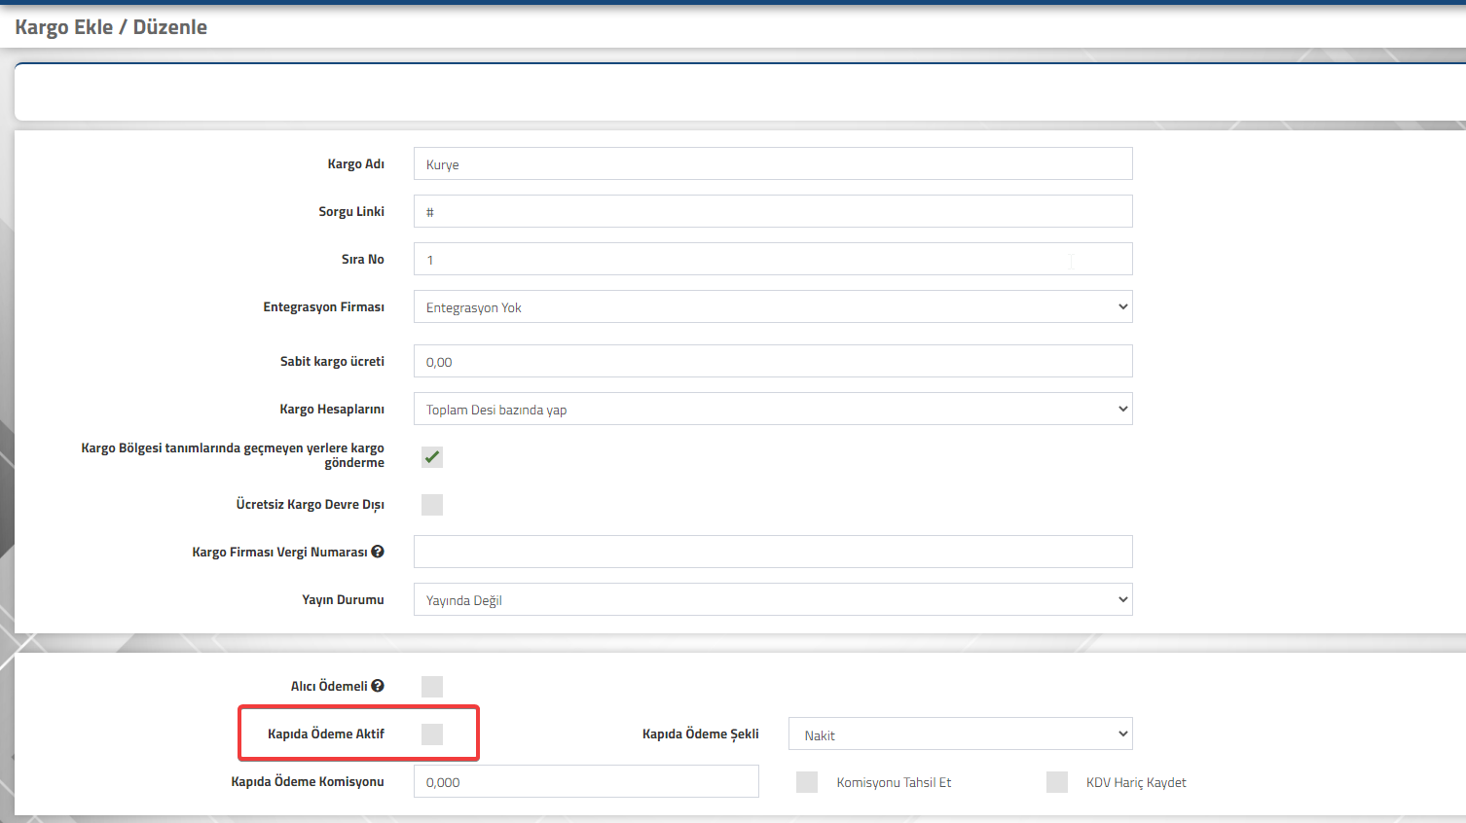Screen dimensions: 1466x823
Task: Click the Sıra No label
Action: coord(362,259)
